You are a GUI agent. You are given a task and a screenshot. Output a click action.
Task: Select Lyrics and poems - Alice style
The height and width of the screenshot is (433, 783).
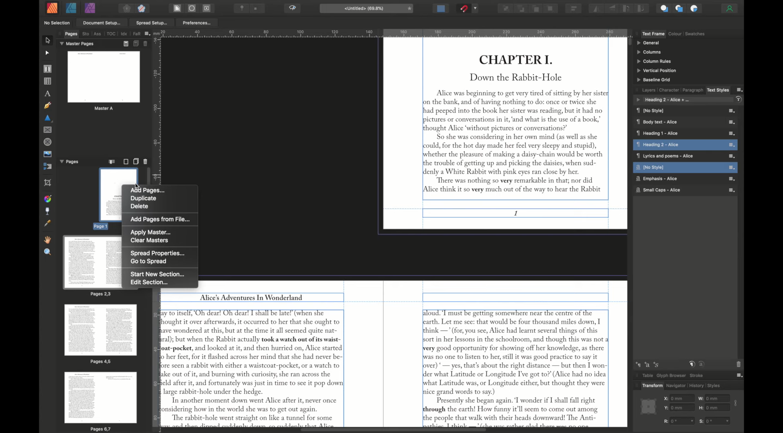685,156
